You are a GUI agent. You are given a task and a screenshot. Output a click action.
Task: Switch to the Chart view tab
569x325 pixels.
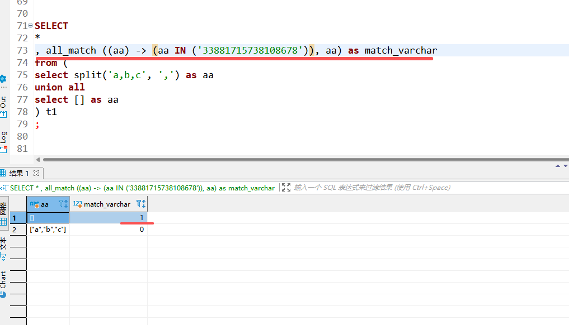pos(3,284)
